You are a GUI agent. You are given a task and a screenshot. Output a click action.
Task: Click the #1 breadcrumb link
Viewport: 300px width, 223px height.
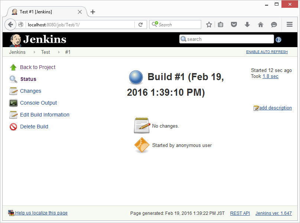coord(68,52)
